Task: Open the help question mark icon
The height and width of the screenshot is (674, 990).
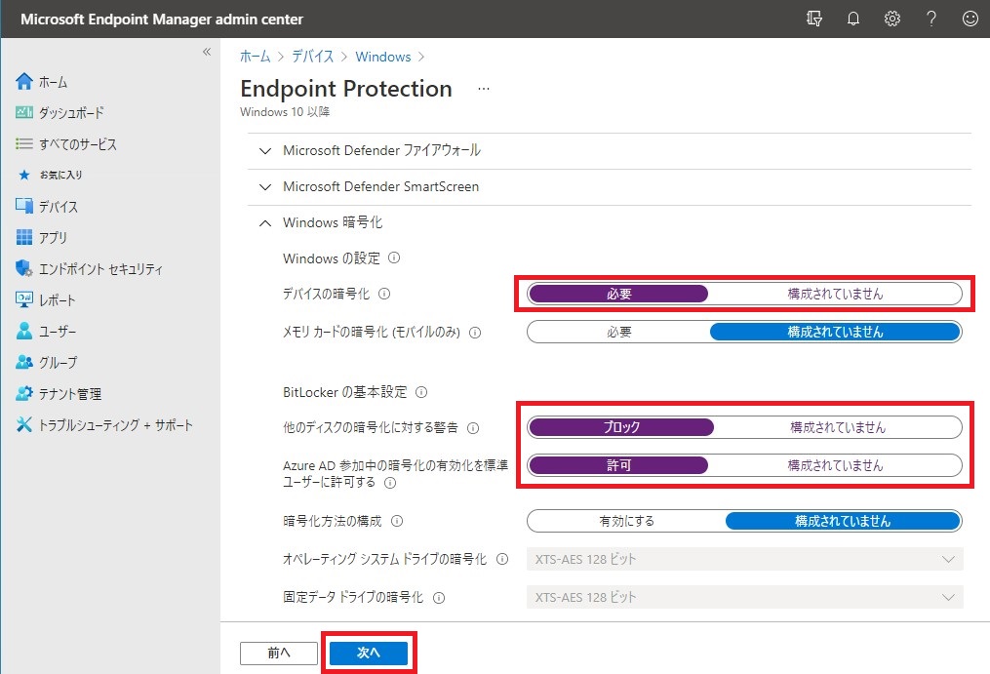Action: pos(931,19)
